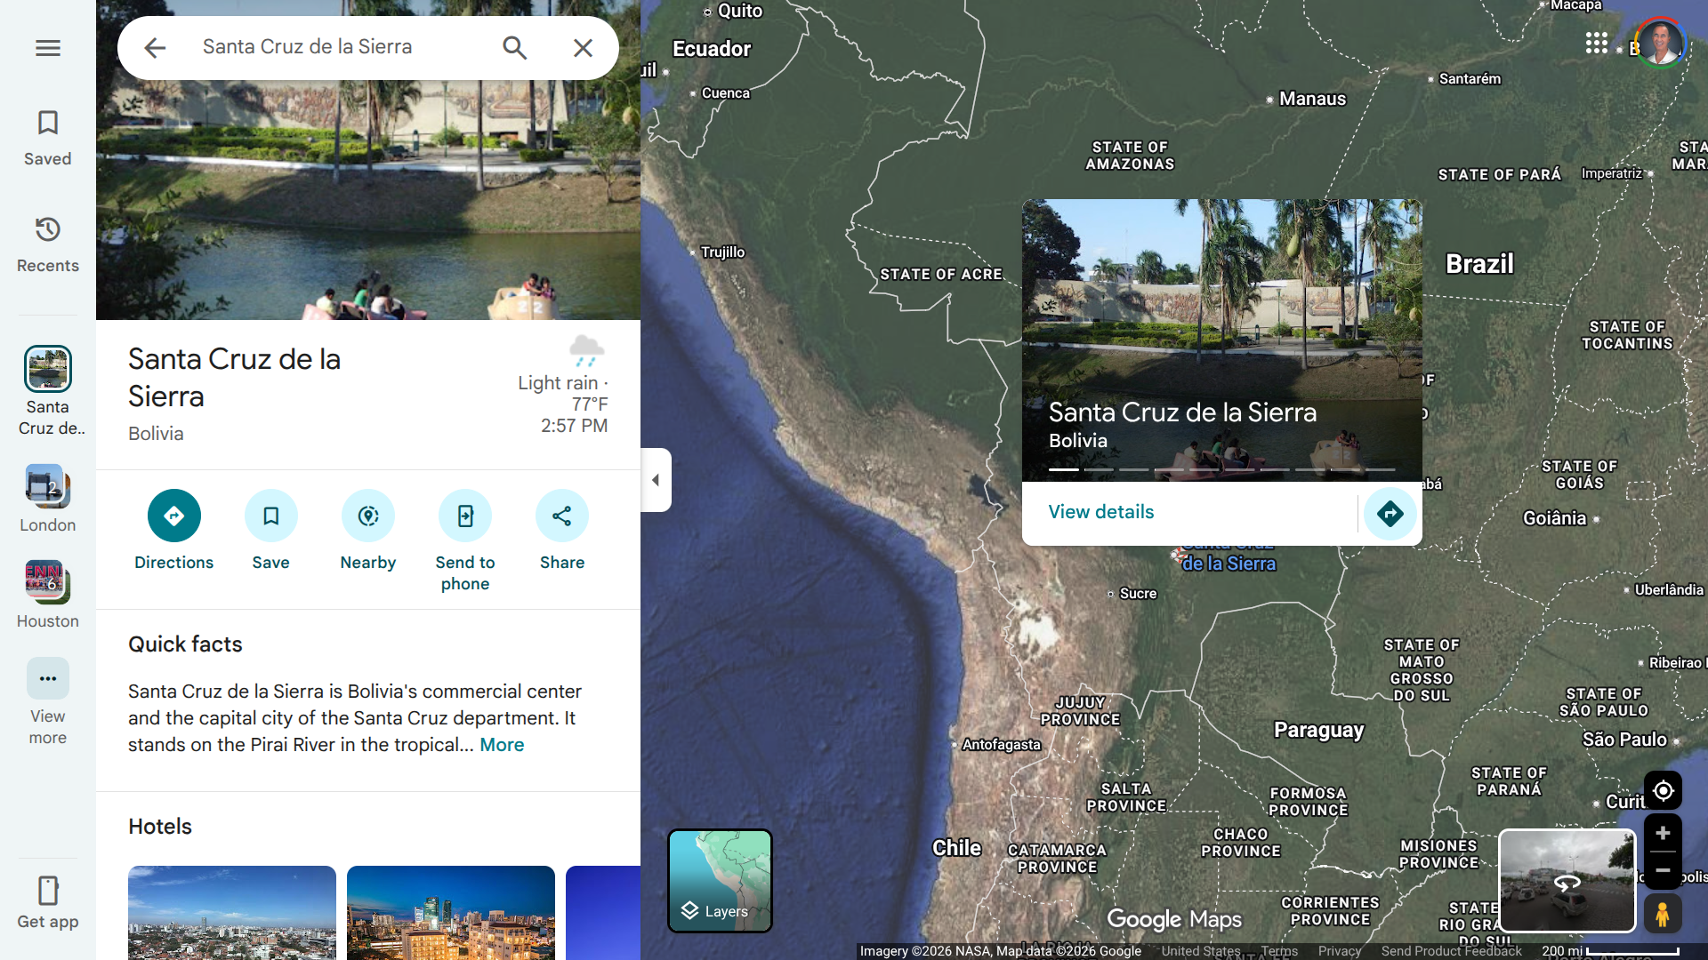Screen dimensions: 1708x960
Task: Open the Street View thumbnail preview
Action: click(1567, 881)
